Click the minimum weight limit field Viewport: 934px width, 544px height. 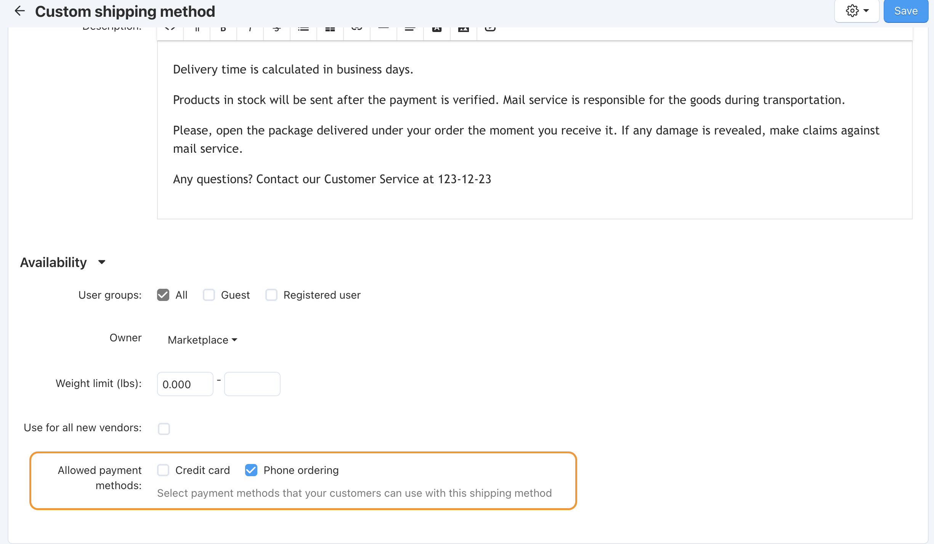(185, 384)
